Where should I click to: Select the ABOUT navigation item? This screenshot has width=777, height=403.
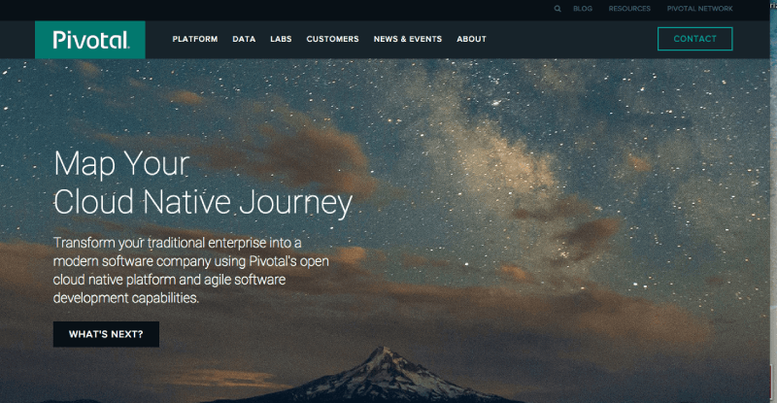pyautogui.click(x=471, y=39)
